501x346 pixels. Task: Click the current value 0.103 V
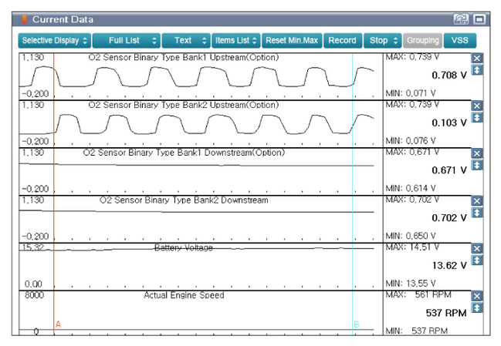[449, 123]
